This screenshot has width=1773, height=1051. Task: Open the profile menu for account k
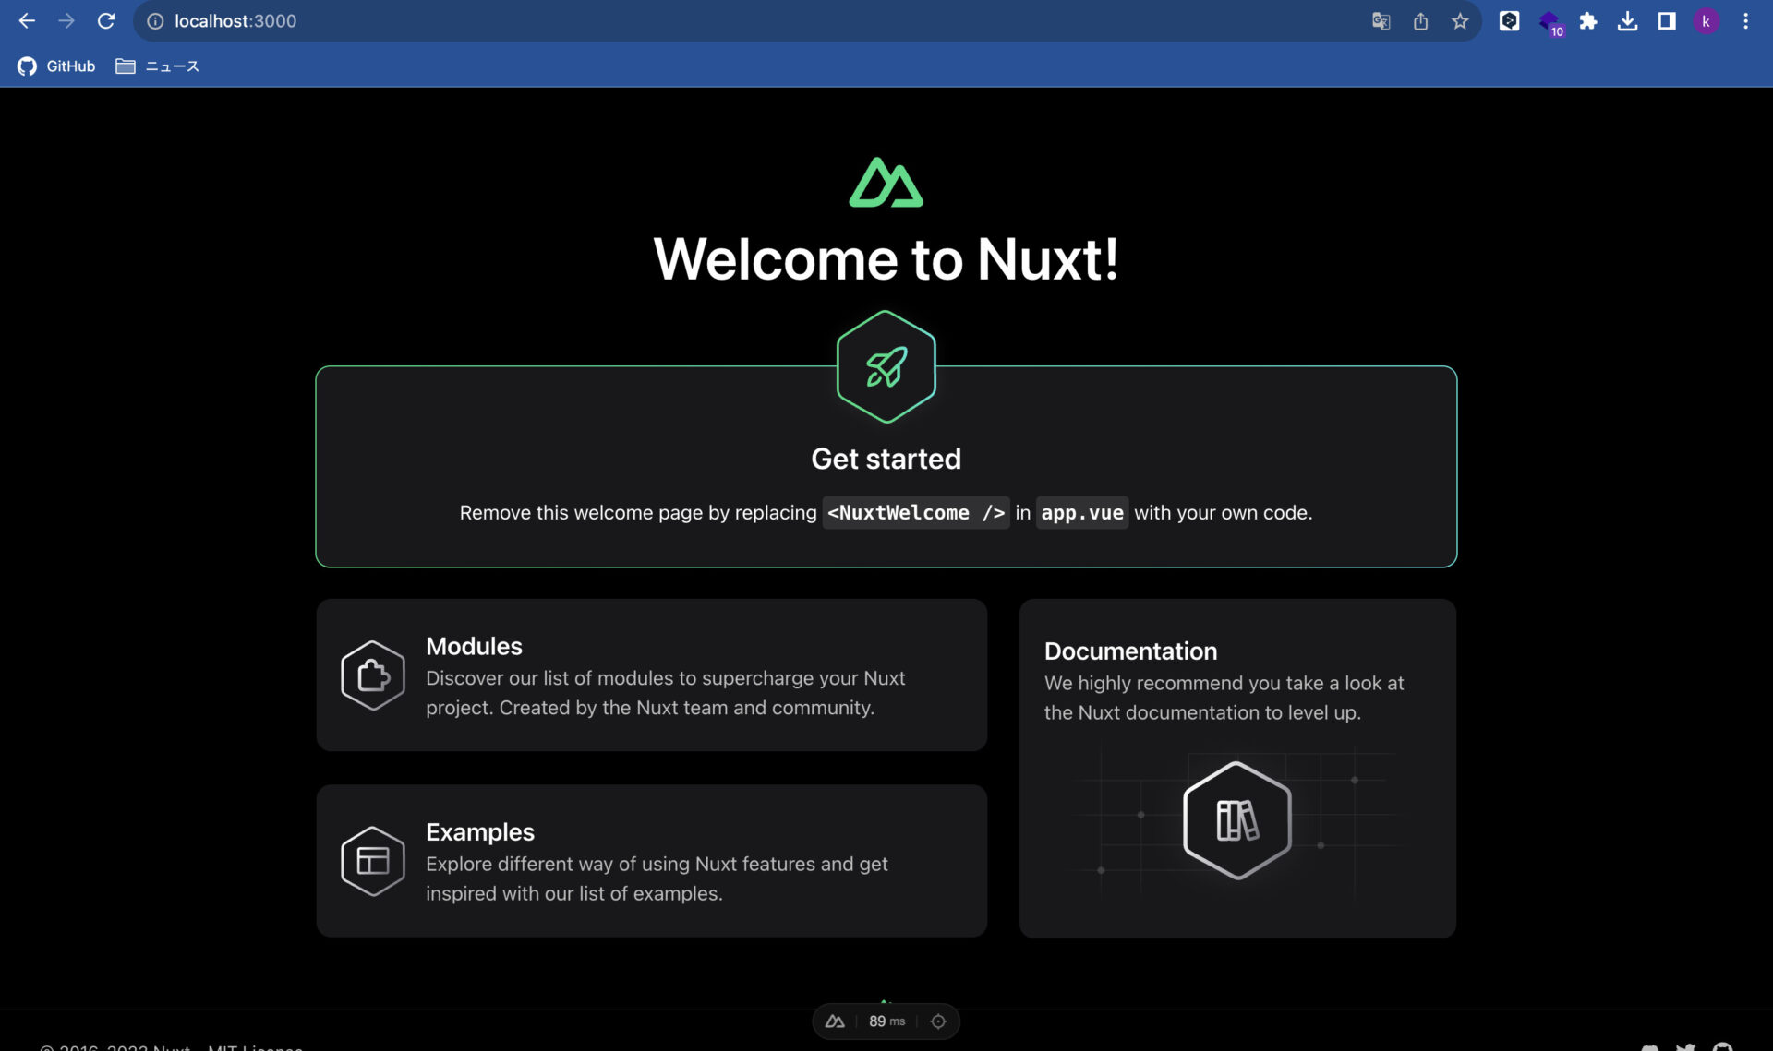1707,20
